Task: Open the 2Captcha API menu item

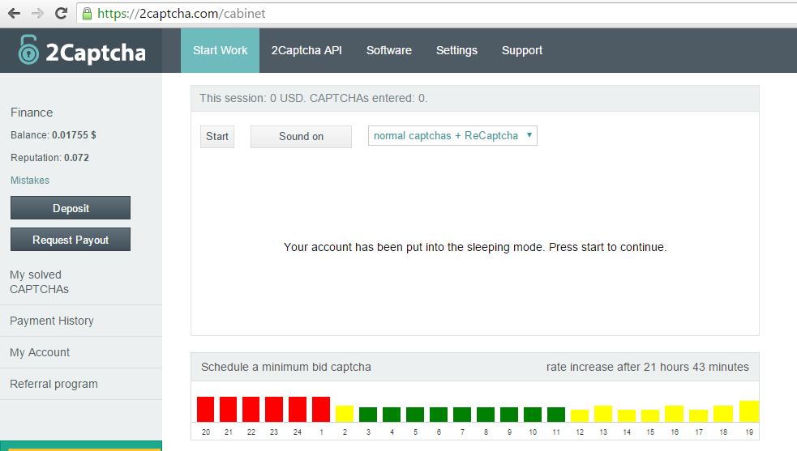Action: pos(306,50)
